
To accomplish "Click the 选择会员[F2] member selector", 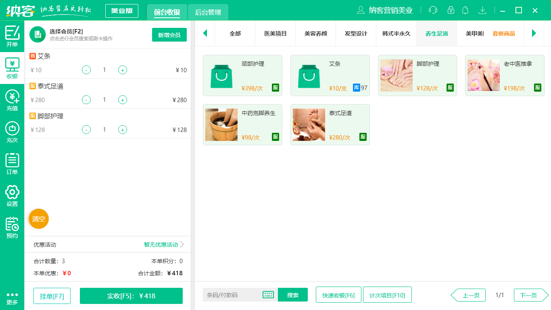I will [x=81, y=35].
